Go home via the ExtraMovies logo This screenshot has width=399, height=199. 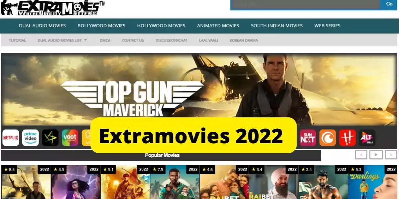tap(53, 8)
